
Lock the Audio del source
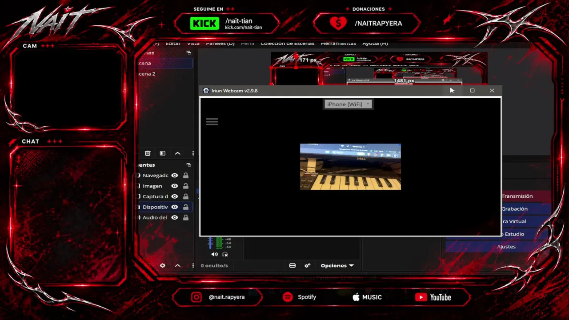186,217
